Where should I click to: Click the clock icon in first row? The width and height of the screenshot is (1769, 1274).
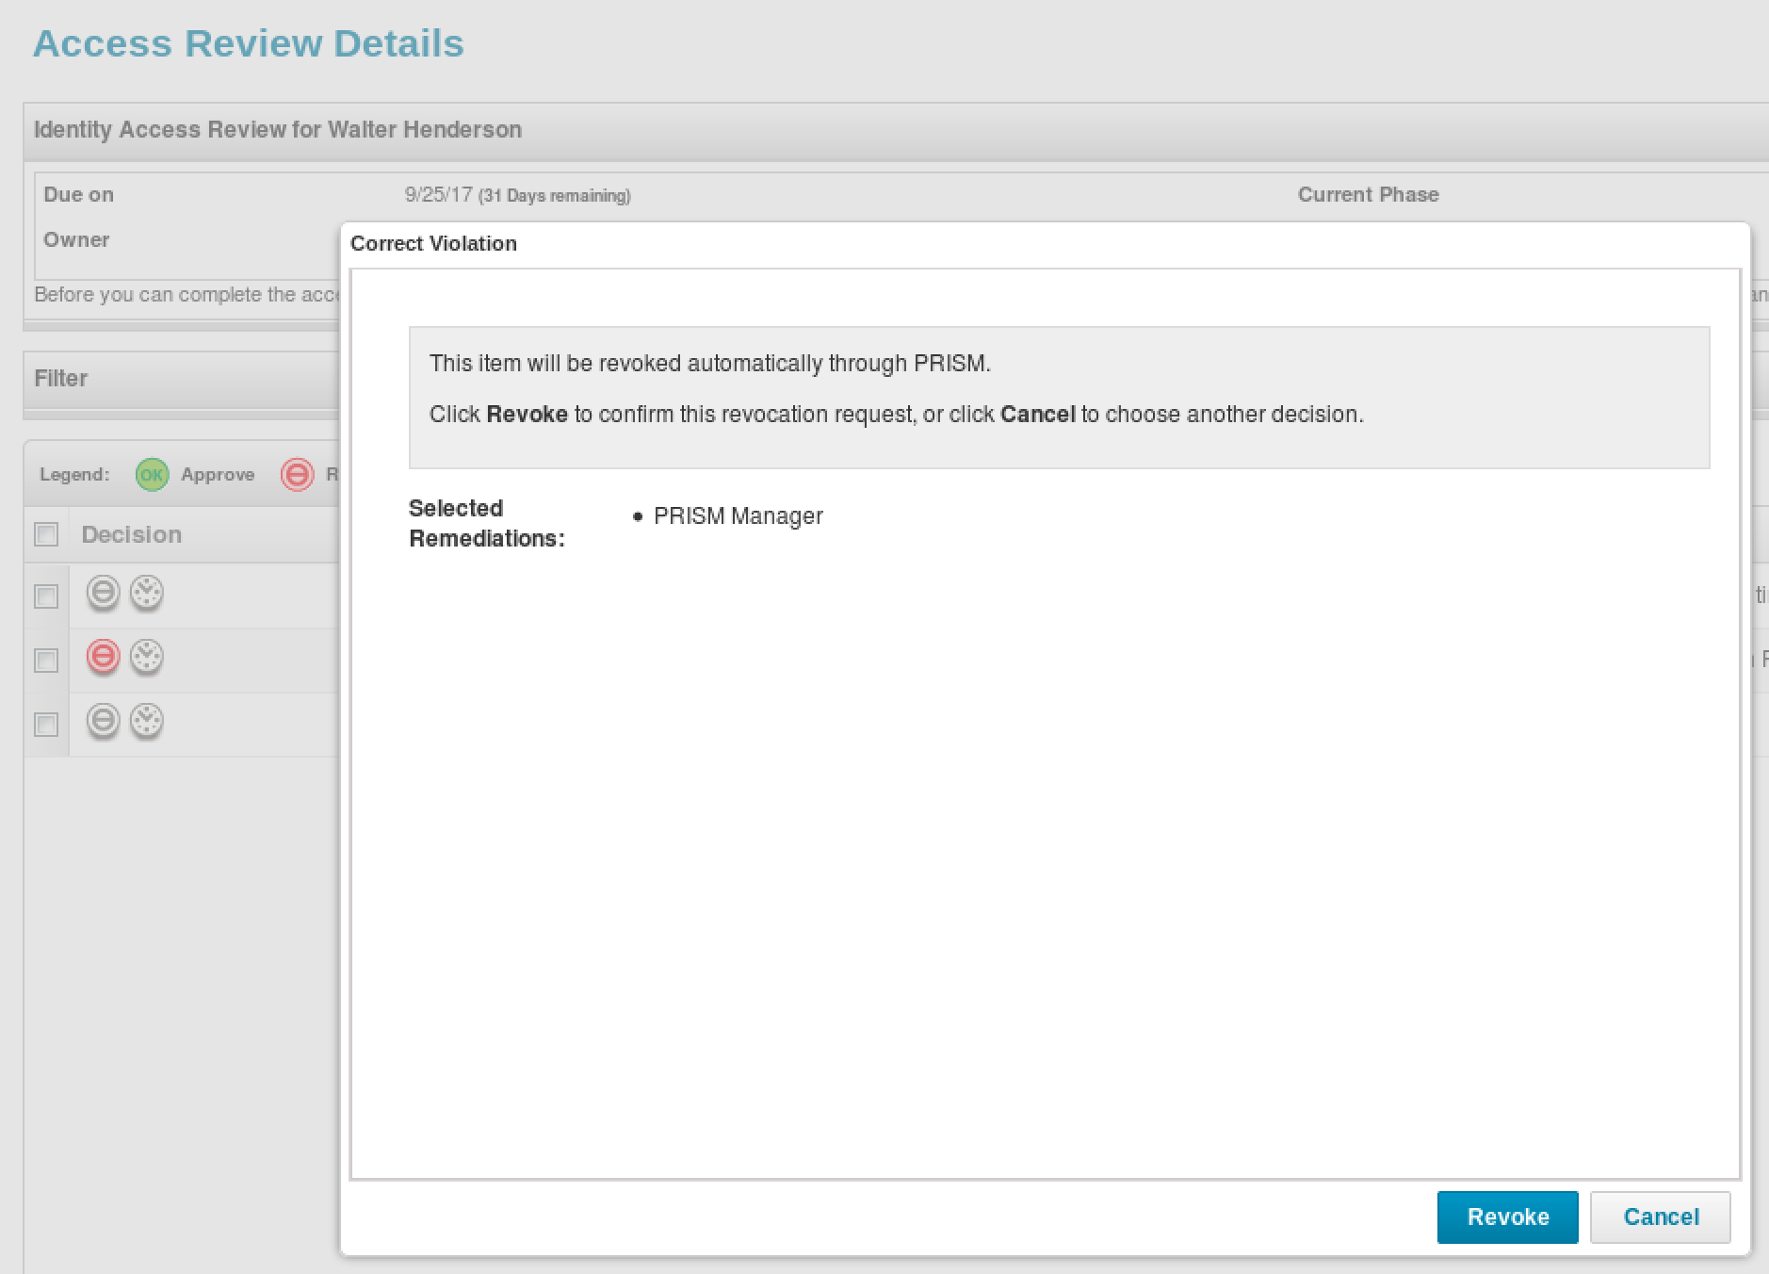[x=146, y=593]
